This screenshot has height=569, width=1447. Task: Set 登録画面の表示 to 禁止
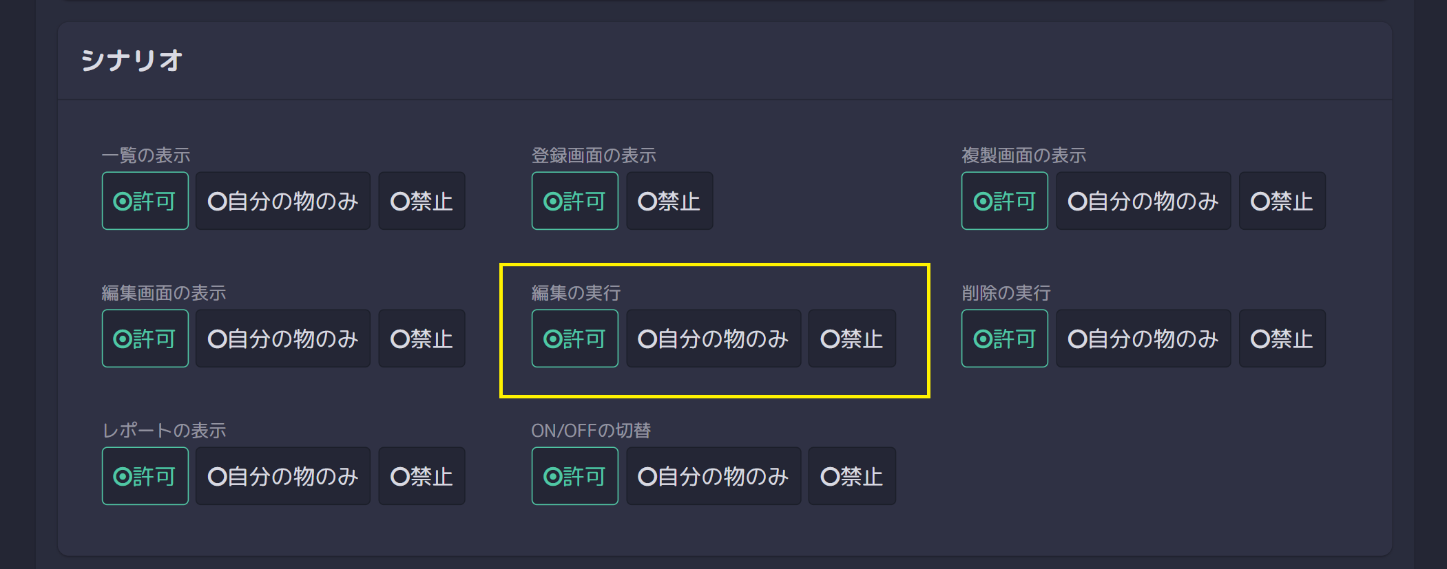coord(669,201)
